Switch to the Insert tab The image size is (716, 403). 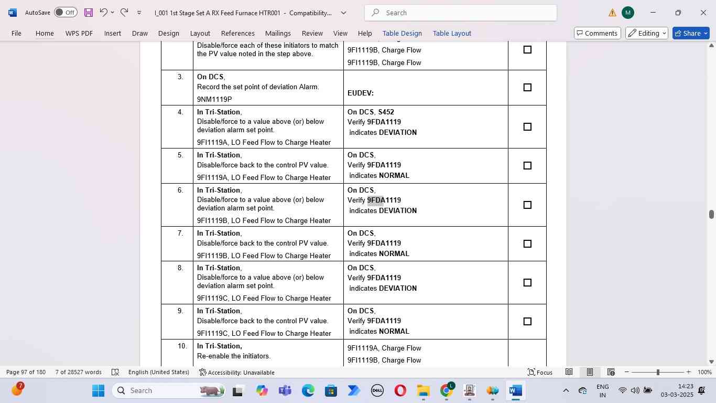click(113, 33)
